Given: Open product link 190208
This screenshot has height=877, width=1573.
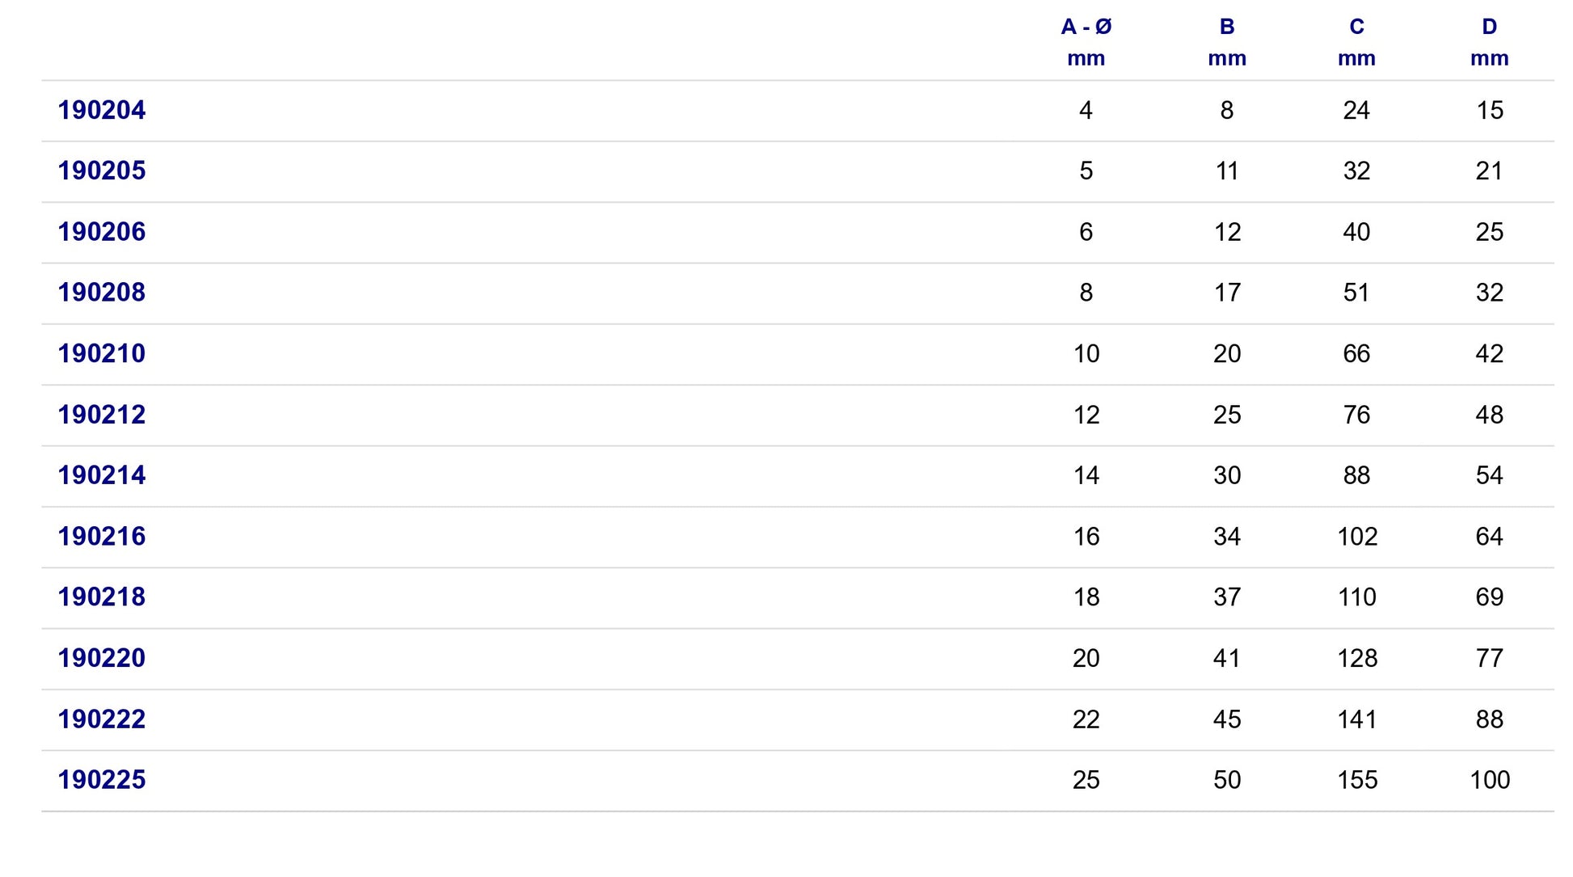Looking at the screenshot, I should 102,293.
